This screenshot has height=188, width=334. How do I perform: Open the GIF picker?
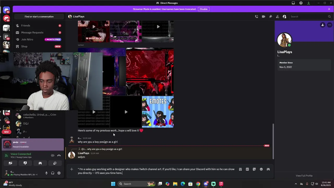click(247, 169)
